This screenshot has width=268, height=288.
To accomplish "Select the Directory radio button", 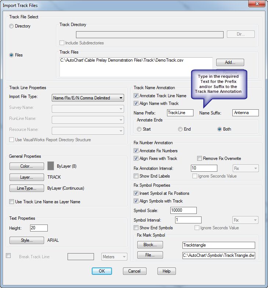I will coord(11,26).
